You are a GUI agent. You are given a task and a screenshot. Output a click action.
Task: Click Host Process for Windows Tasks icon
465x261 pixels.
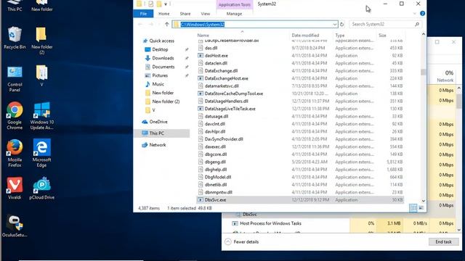click(x=235, y=223)
